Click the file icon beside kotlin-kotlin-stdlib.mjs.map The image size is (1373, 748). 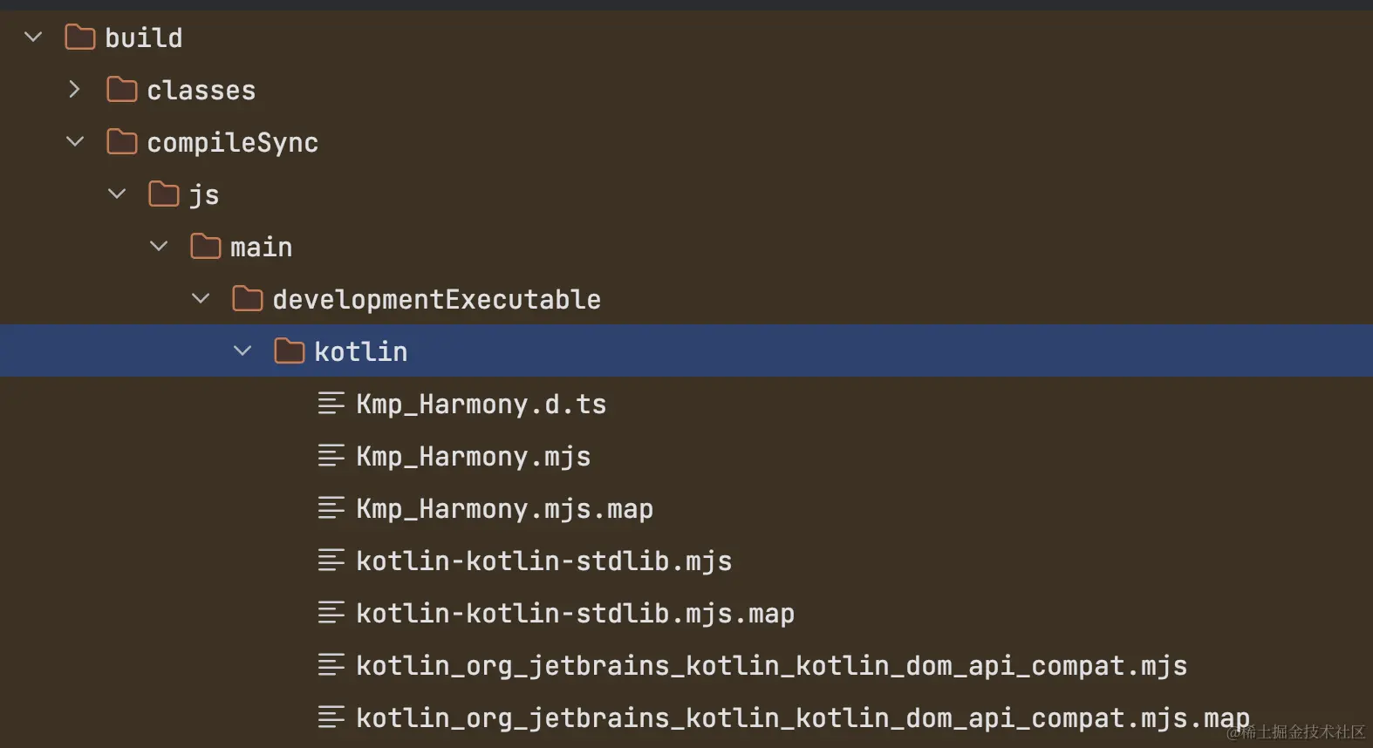[331, 613]
